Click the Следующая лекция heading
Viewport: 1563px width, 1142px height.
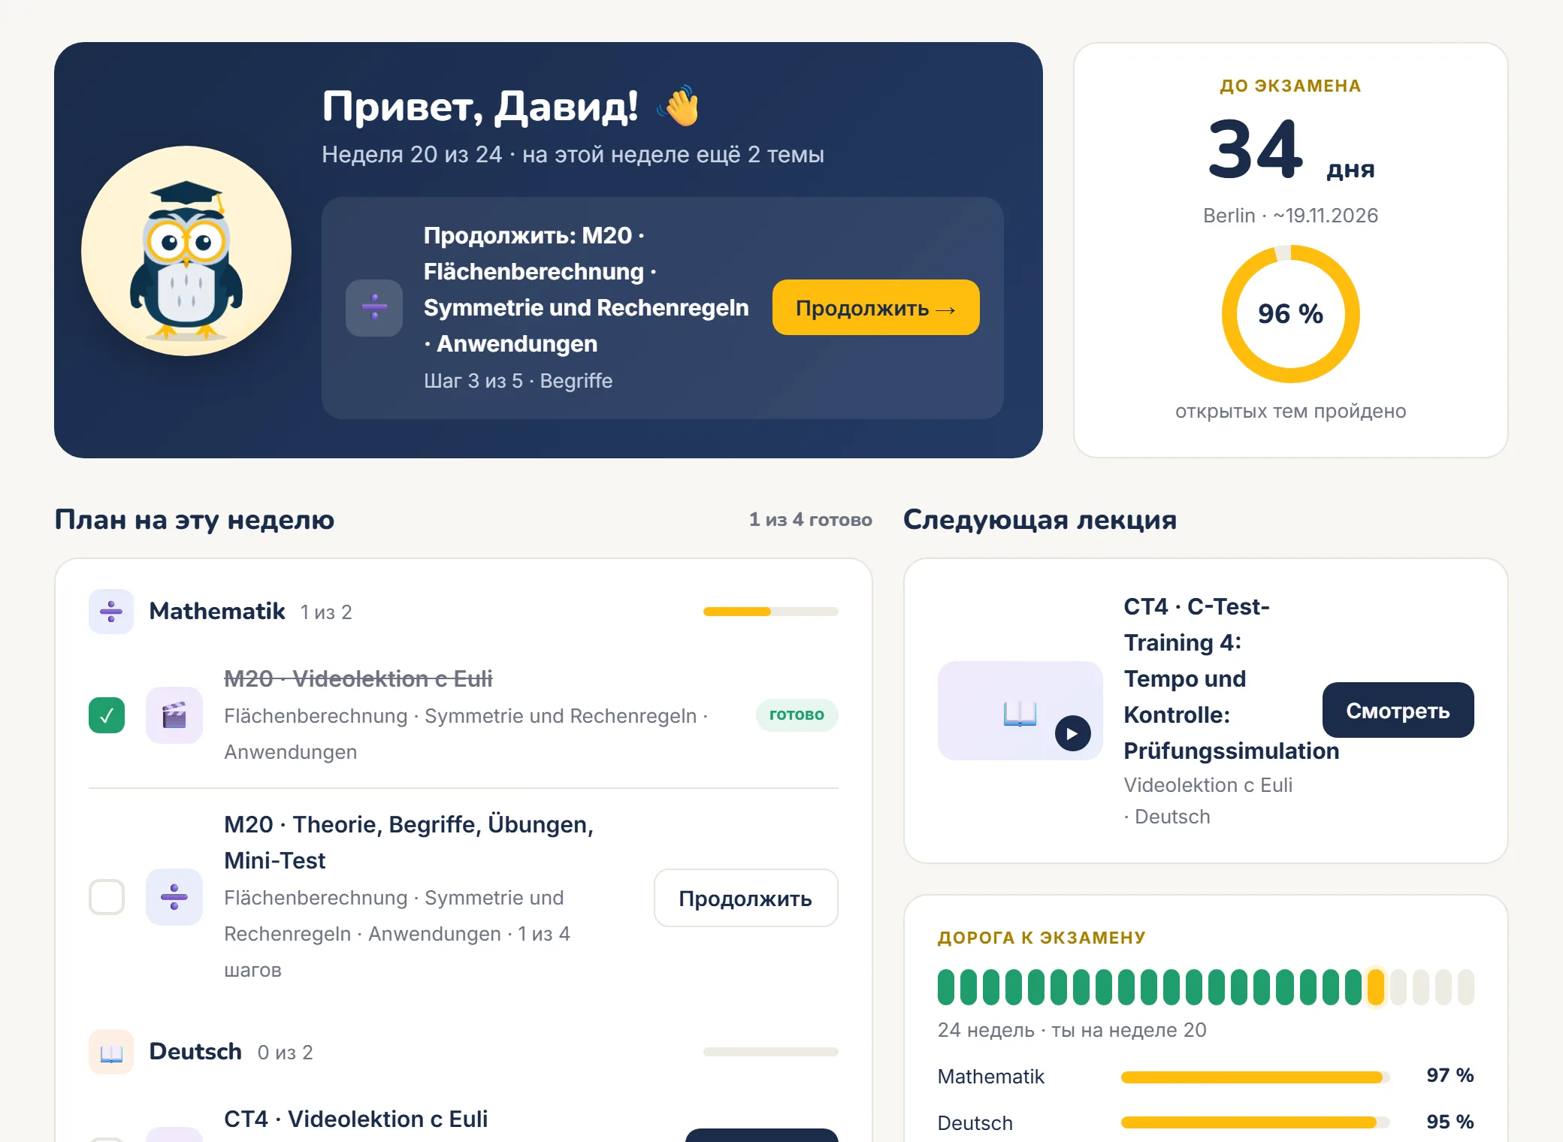tap(1040, 520)
